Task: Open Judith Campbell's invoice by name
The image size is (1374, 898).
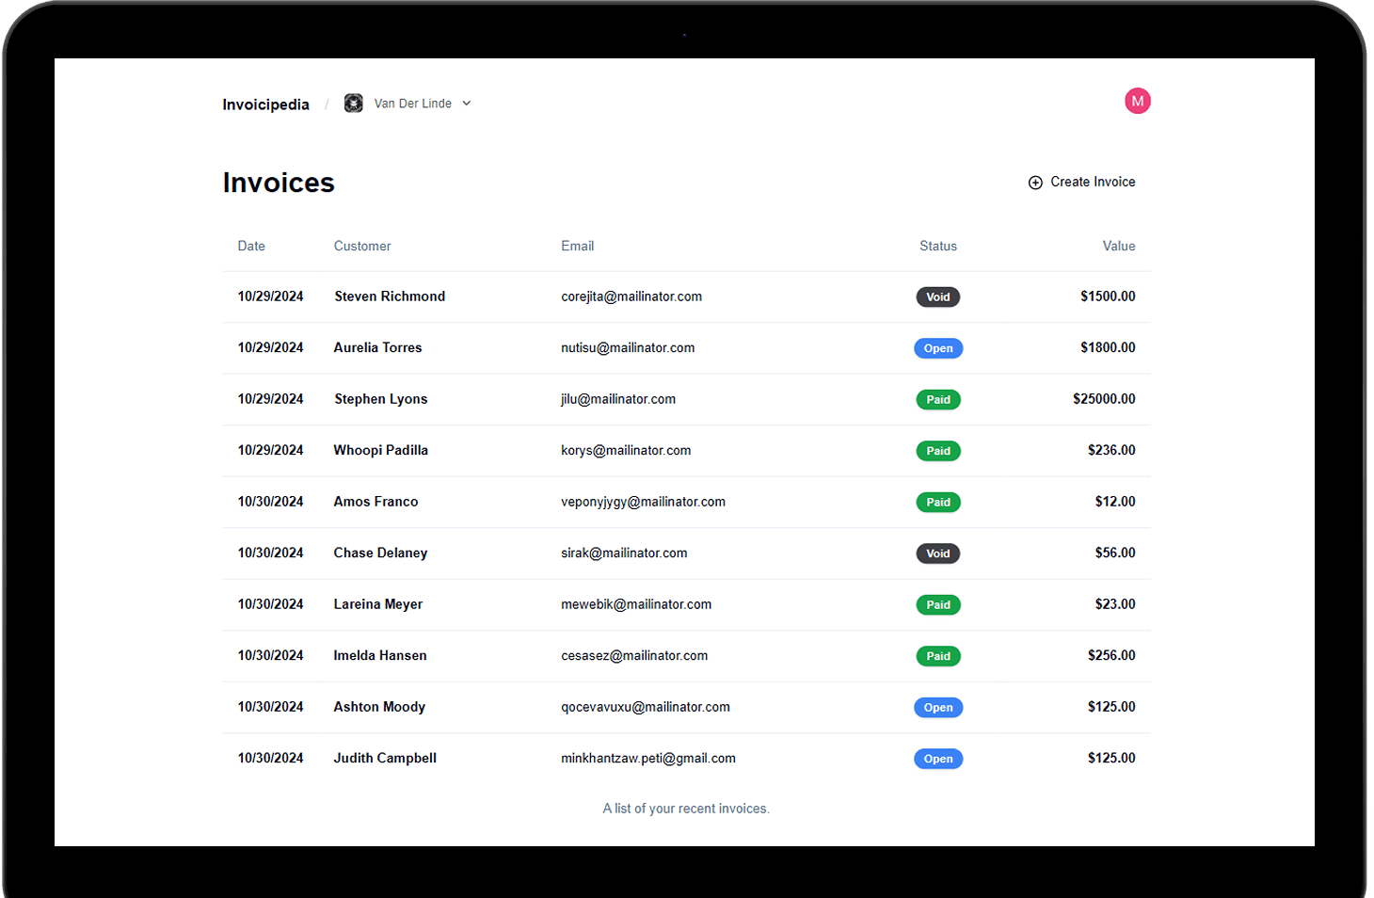Action: [x=384, y=759]
